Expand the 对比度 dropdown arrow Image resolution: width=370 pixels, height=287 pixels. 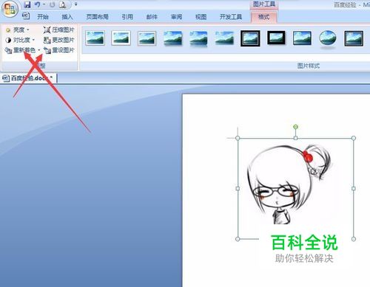click(33, 40)
